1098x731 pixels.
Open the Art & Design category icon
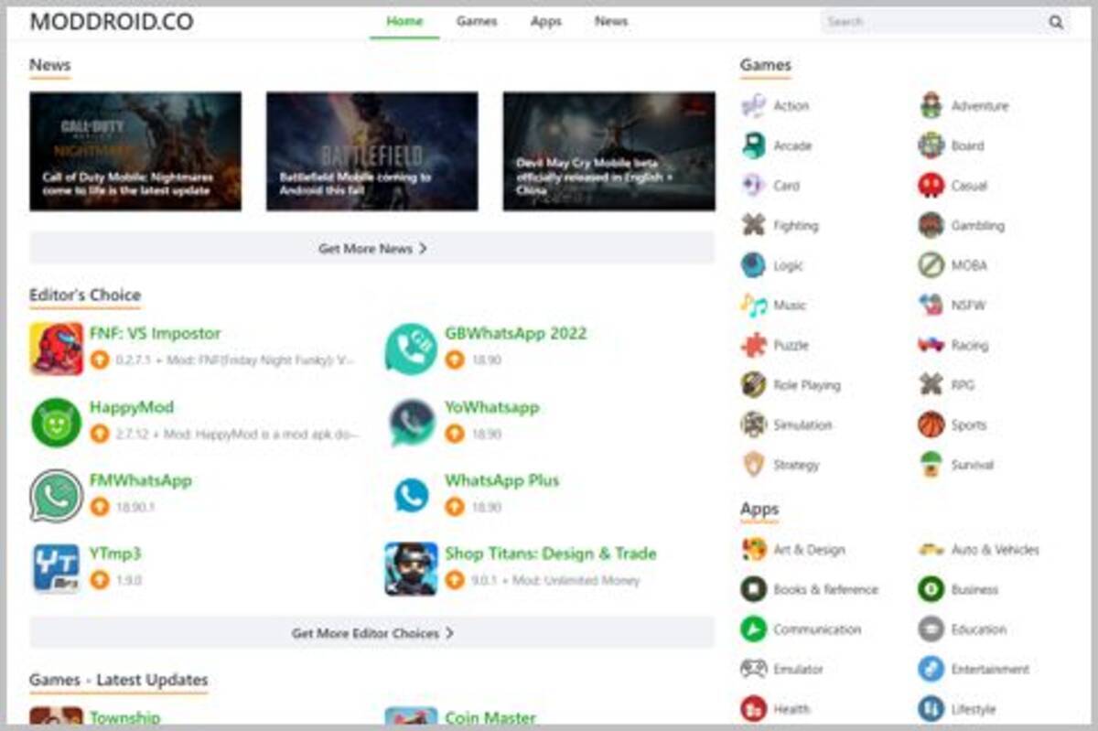point(753,550)
